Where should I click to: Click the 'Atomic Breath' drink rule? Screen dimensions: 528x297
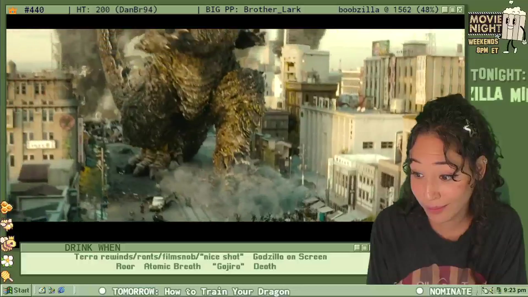[x=172, y=266]
